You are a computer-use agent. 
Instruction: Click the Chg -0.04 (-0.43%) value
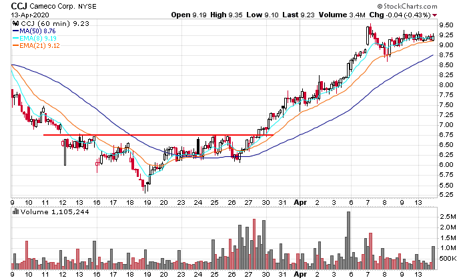pyautogui.click(x=400, y=15)
